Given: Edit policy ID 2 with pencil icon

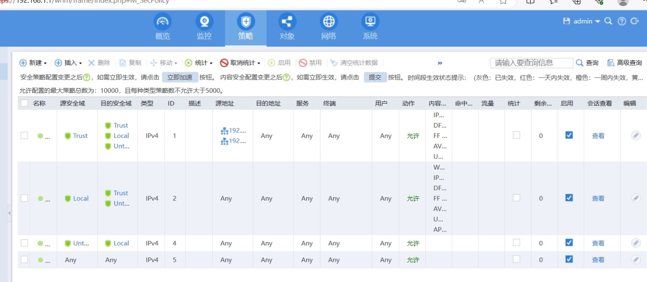Looking at the screenshot, I should tap(636, 198).
